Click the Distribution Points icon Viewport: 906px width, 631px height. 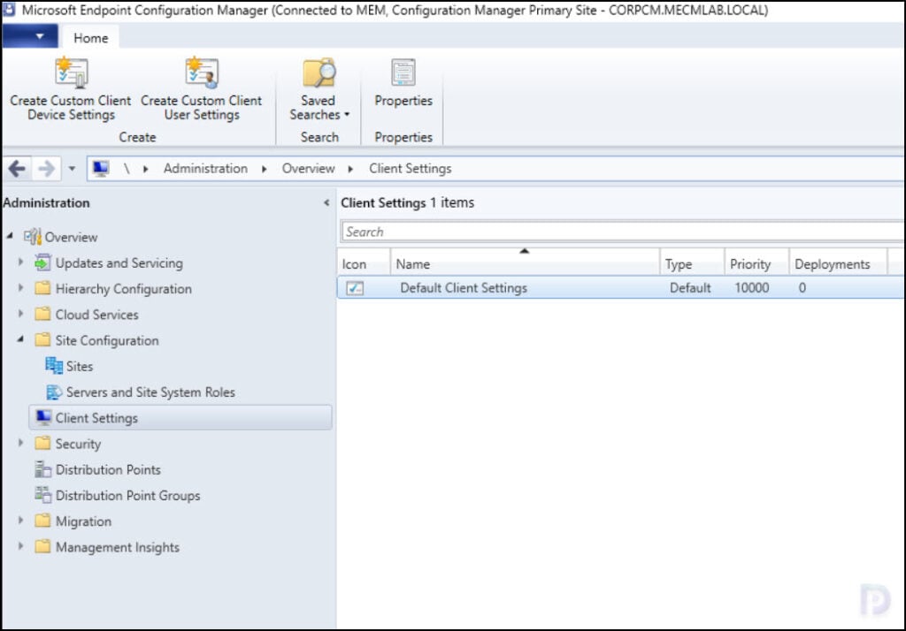tap(42, 468)
